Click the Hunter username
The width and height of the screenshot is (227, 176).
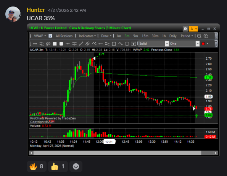click(x=36, y=10)
